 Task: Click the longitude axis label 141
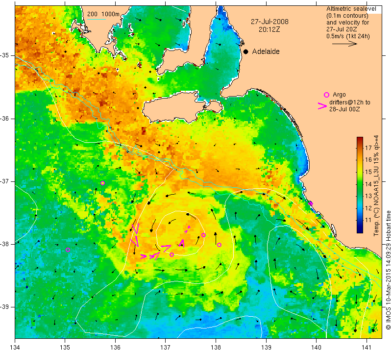367,348
